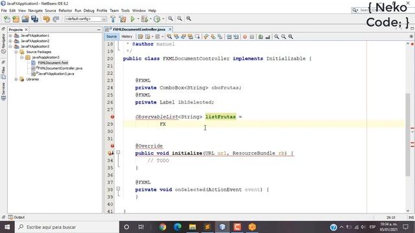Click the Undo arrow icon
This screenshot has width=415, height=233.
pos(47,19)
